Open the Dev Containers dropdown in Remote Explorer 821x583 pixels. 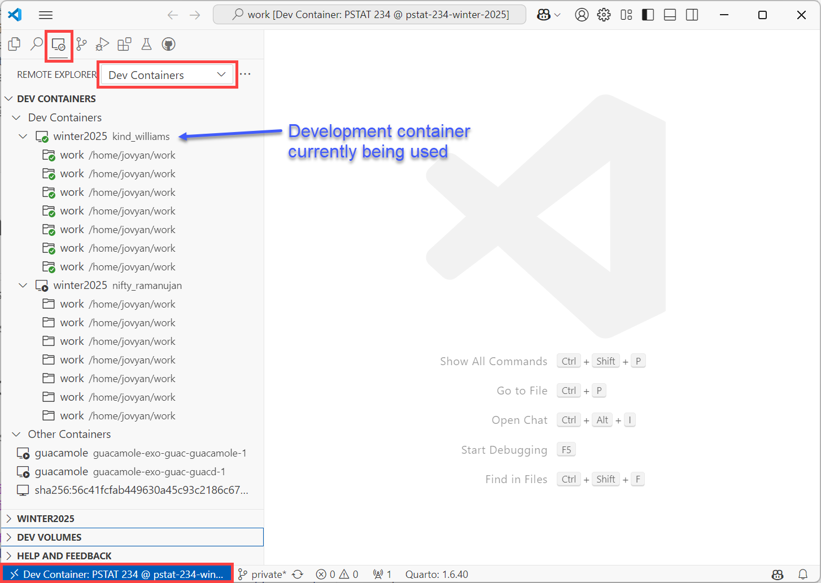click(x=167, y=74)
